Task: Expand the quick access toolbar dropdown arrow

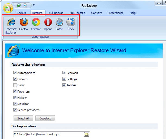Action: coord(34,5)
